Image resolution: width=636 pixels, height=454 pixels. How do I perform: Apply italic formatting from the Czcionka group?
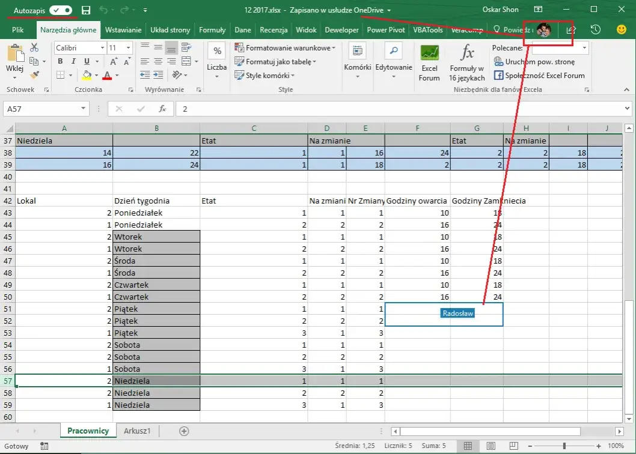(x=75, y=62)
